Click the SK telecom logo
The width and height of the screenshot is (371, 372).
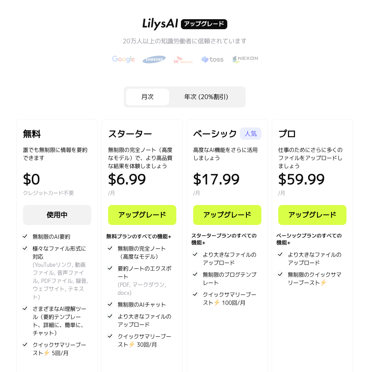tap(183, 60)
